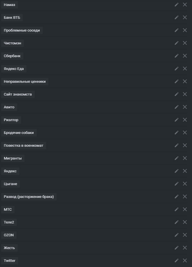
Task: Select the Мигранты tag label
Action: (x=13, y=158)
